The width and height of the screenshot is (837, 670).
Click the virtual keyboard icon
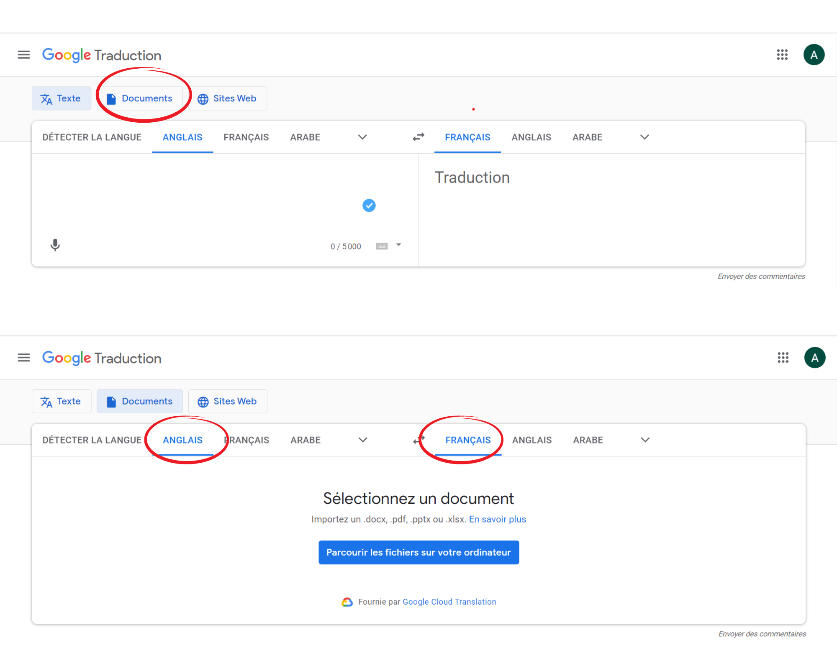tap(382, 246)
